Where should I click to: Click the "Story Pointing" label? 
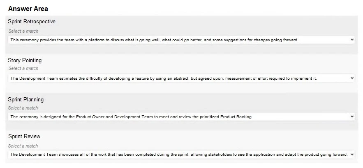25,60
